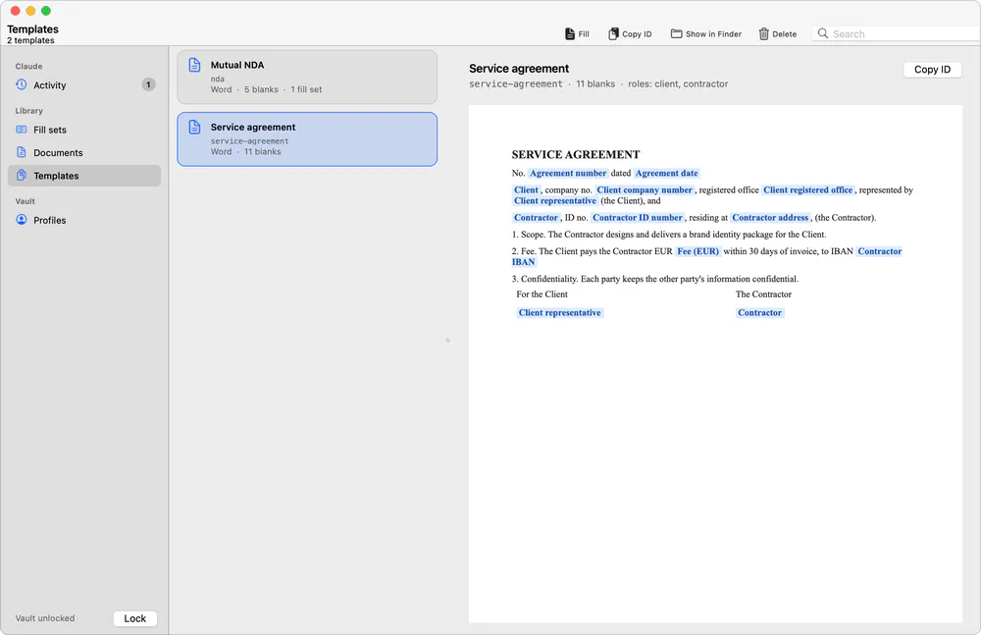Screen dimensions: 981x635
Task: Click the Service agreement document icon
Action: pos(194,128)
